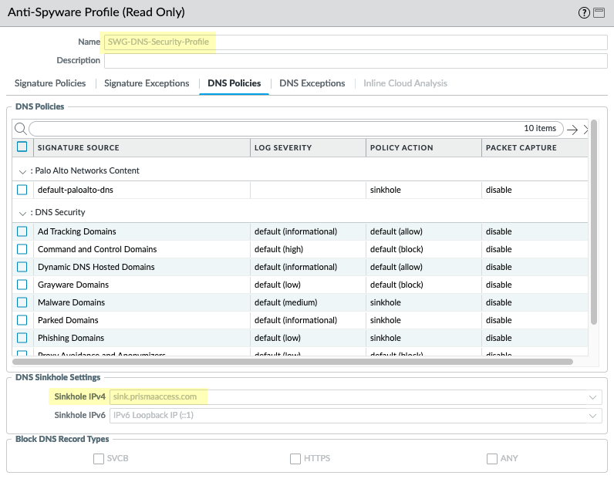
Task: Collapse the DNS Security group
Action: [x=22, y=213]
